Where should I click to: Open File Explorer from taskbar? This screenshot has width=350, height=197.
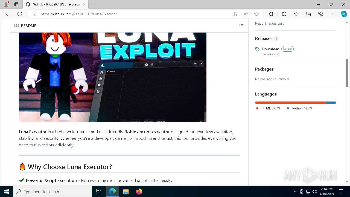pos(126,192)
